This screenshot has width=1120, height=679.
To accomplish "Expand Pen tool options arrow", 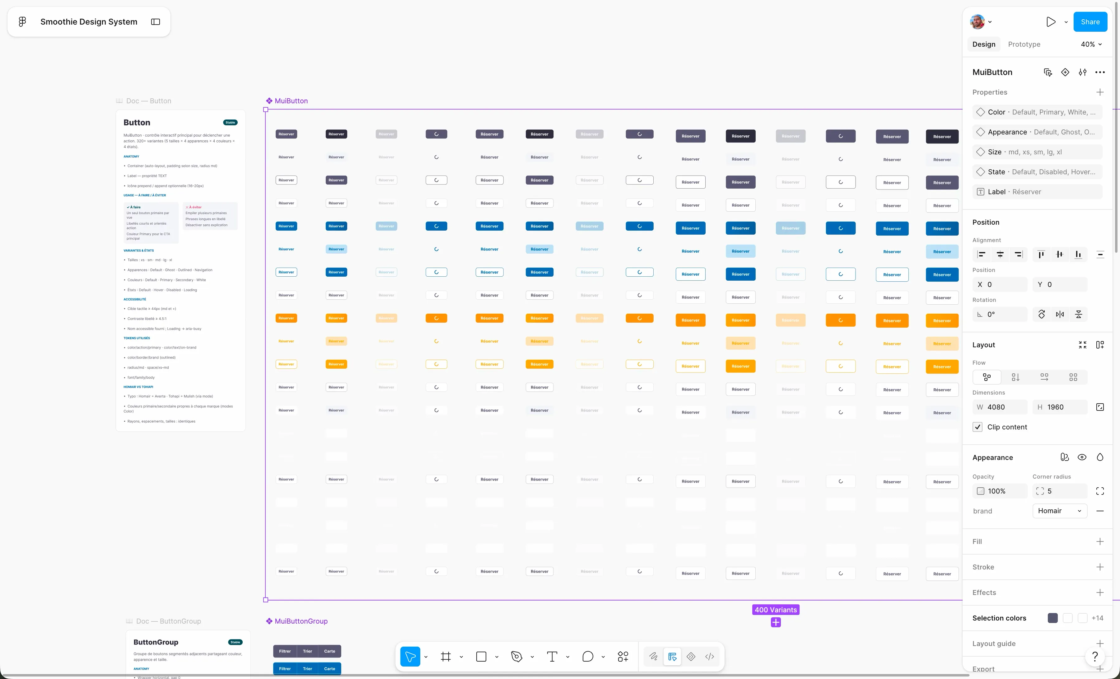I will (x=532, y=657).
